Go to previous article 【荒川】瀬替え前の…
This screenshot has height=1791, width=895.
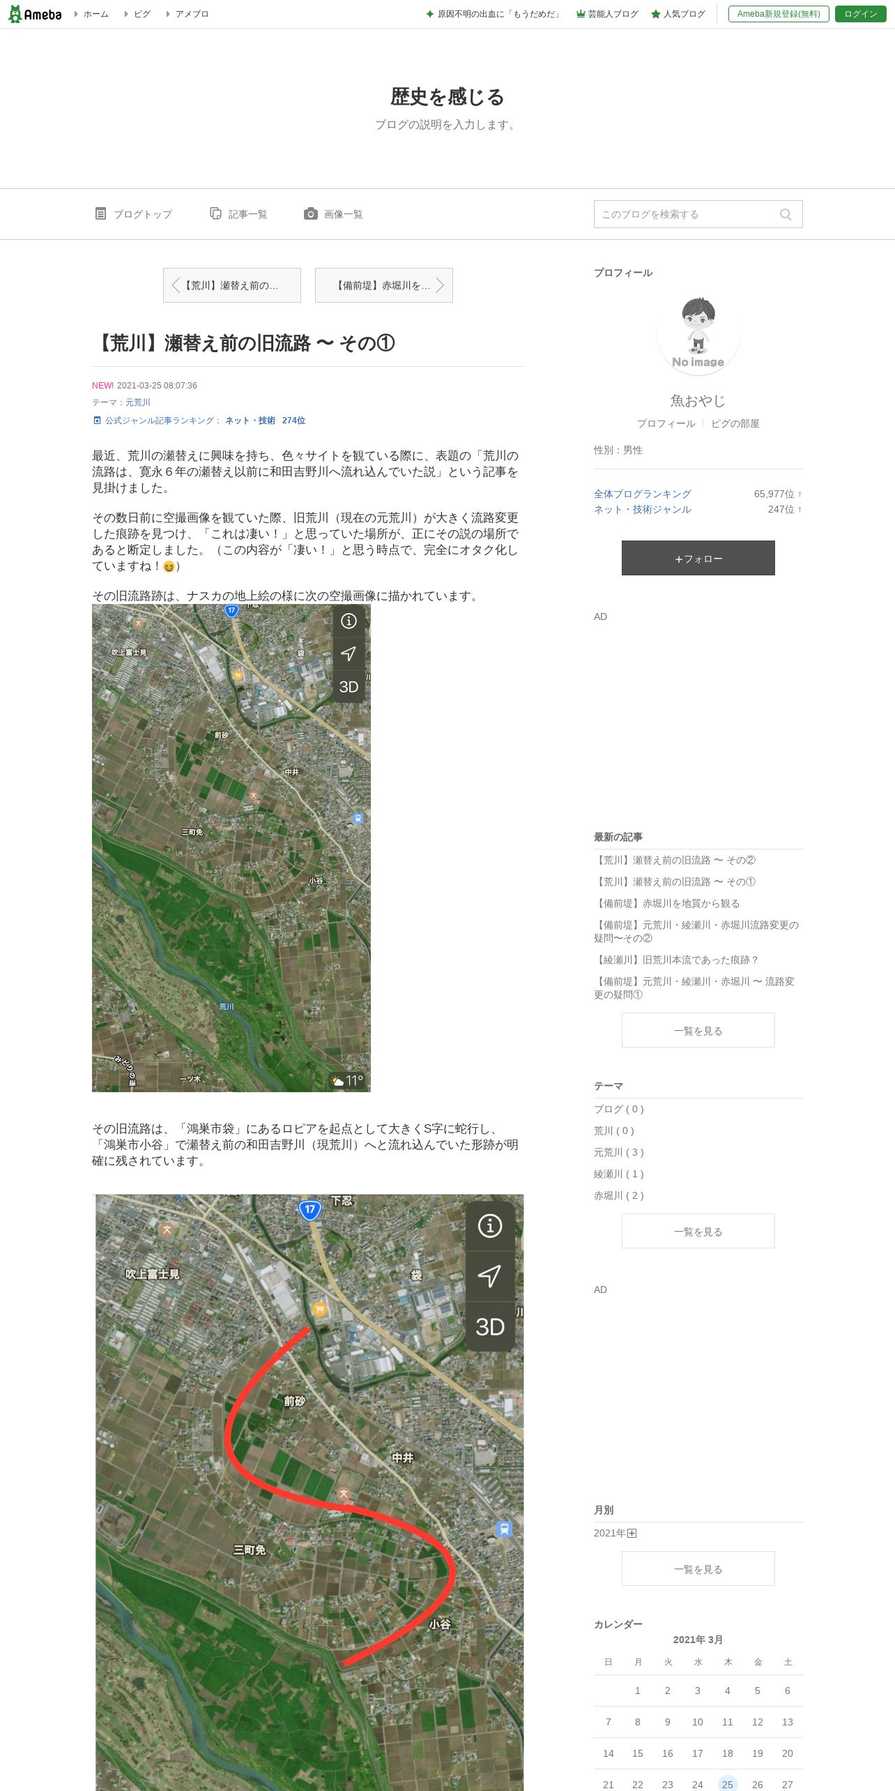pyautogui.click(x=232, y=285)
